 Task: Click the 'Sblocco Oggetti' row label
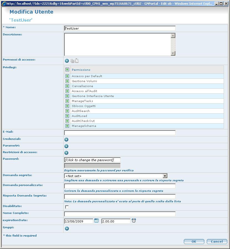[84, 106]
